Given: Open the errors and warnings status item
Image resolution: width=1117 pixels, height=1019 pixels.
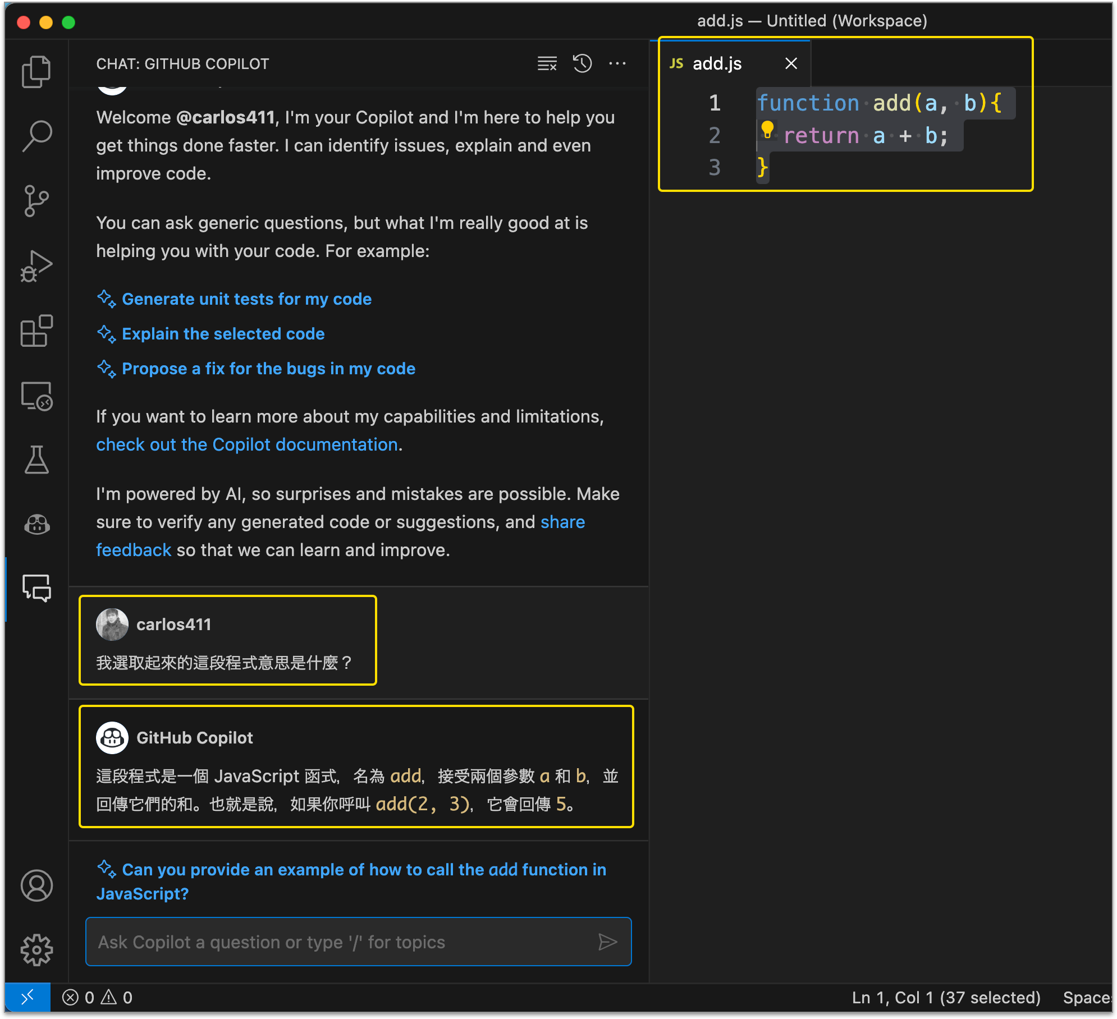Looking at the screenshot, I should (x=97, y=998).
